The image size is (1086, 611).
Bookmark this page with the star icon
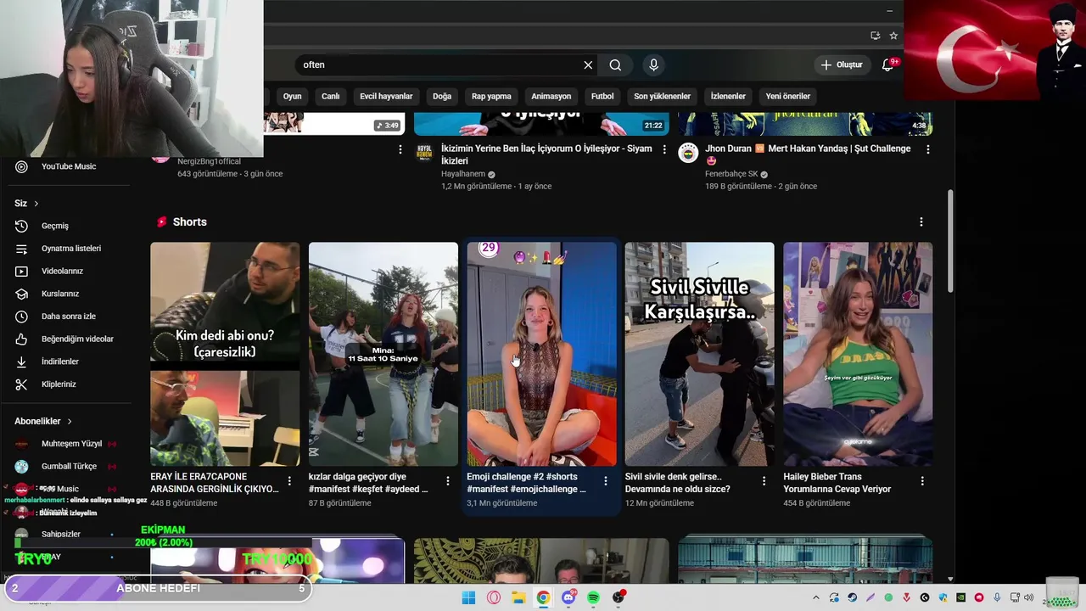(893, 36)
